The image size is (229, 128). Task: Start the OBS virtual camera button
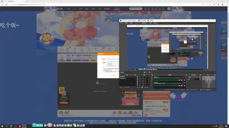tap(209, 81)
